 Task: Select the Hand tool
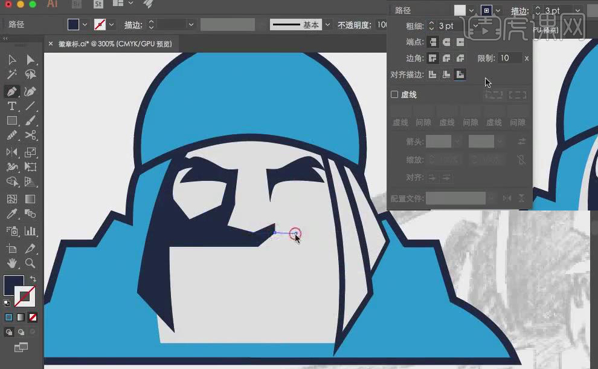(11, 263)
